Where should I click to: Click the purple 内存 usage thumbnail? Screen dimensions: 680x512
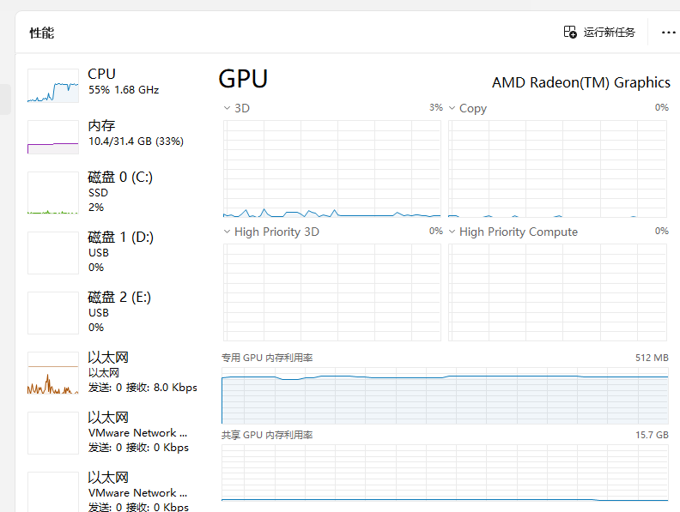pos(52,137)
